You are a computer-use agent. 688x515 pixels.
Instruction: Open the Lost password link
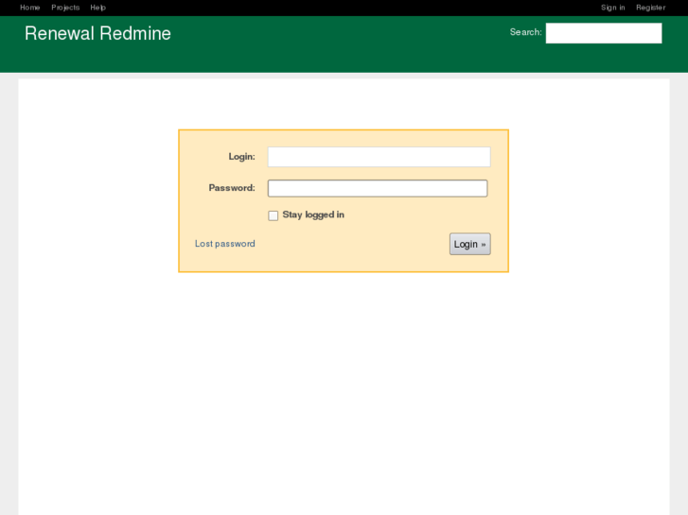(224, 244)
